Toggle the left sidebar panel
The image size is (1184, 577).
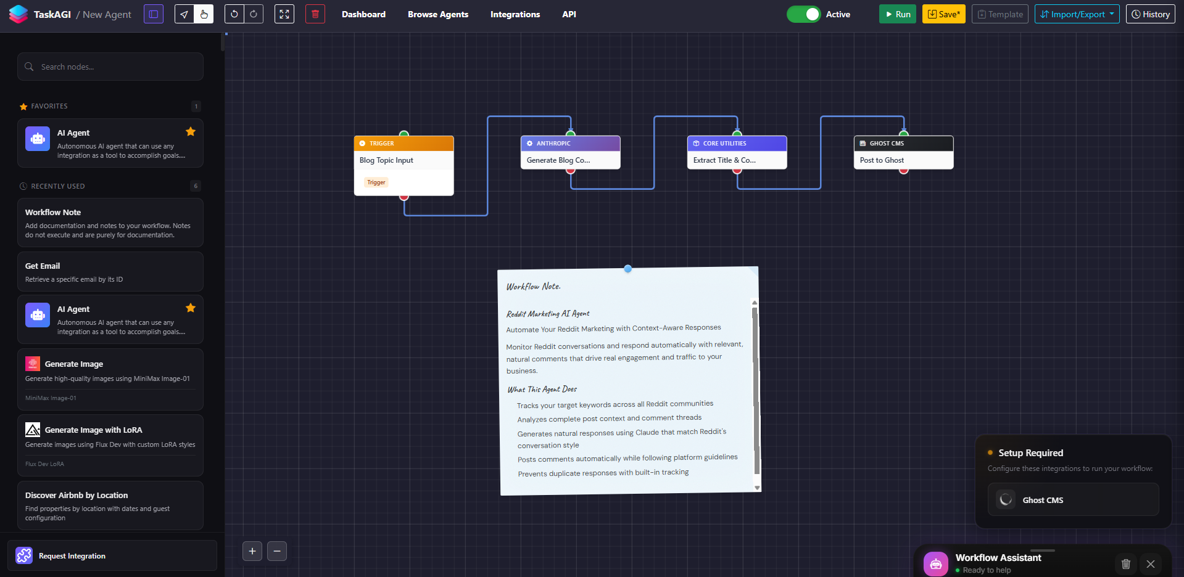coord(153,14)
